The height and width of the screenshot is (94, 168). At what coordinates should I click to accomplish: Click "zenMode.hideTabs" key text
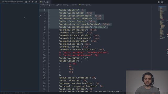pos(71,44)
